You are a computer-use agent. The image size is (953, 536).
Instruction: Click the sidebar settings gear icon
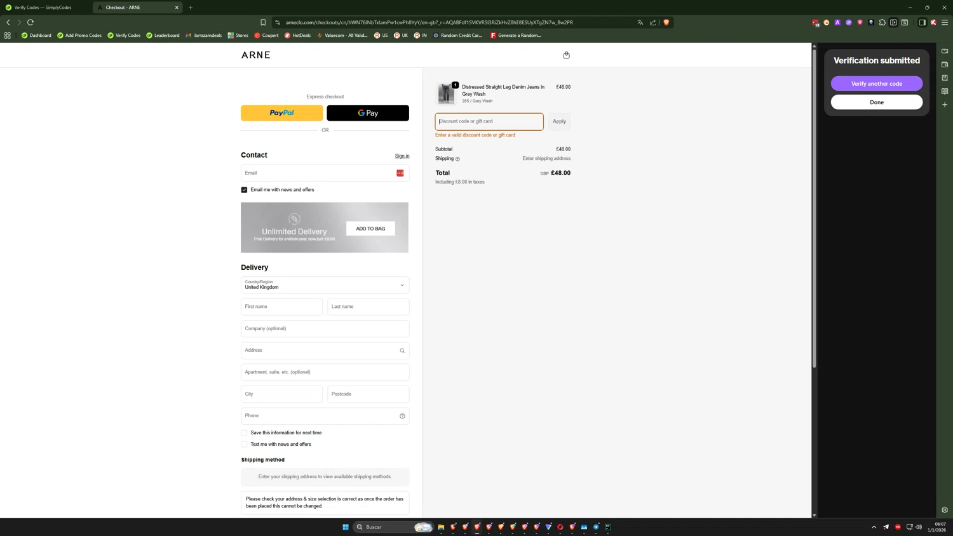coord(945,510)
